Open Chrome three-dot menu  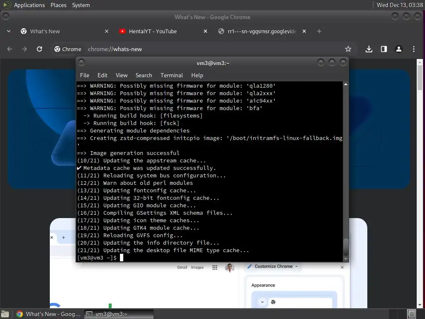point(414,49)
